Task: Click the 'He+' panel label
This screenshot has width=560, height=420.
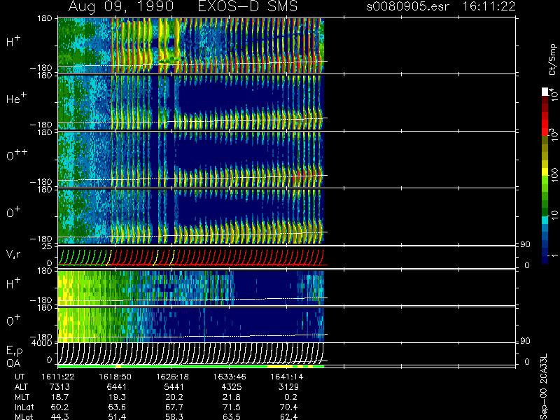Action: coord(15,98)
